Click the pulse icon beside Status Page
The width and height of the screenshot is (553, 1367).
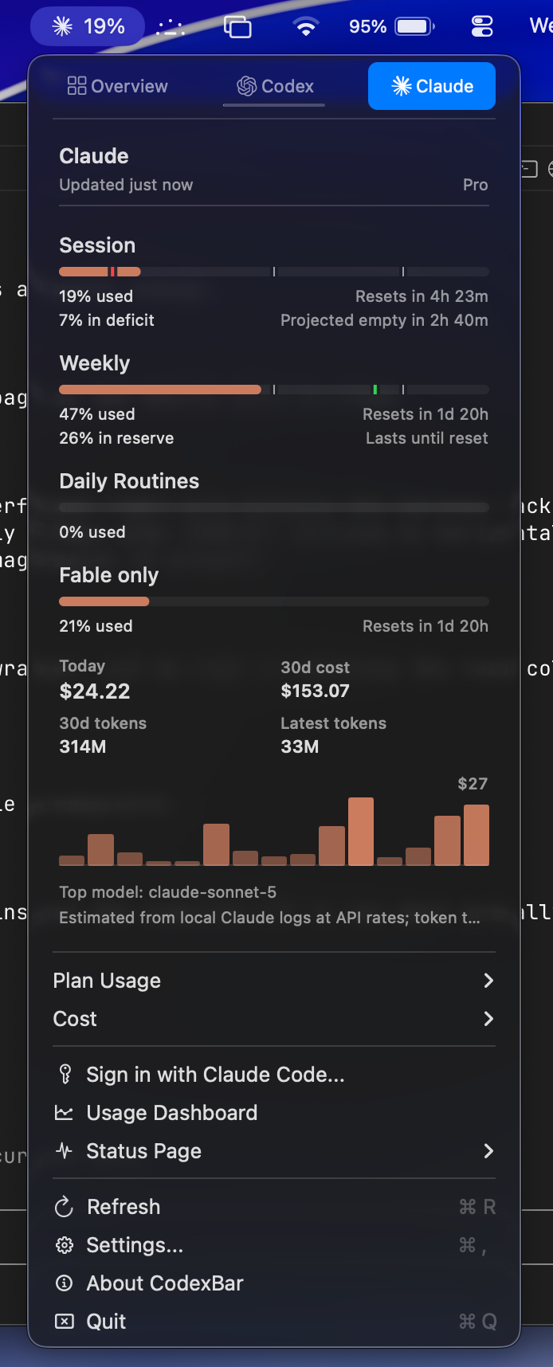(64, 1151)
